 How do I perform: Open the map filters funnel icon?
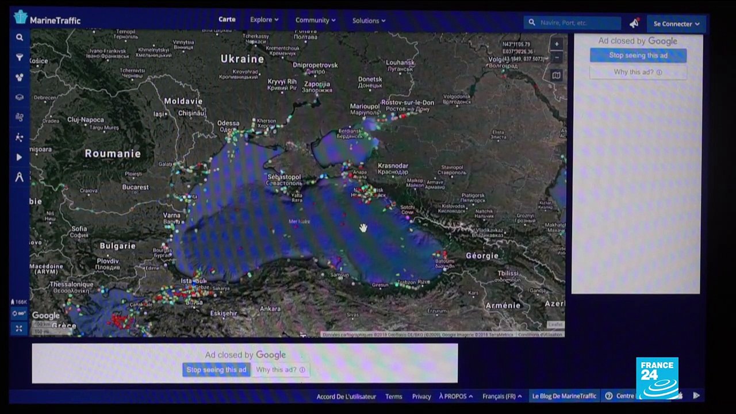pyautogui.click(x=20, y=57)
